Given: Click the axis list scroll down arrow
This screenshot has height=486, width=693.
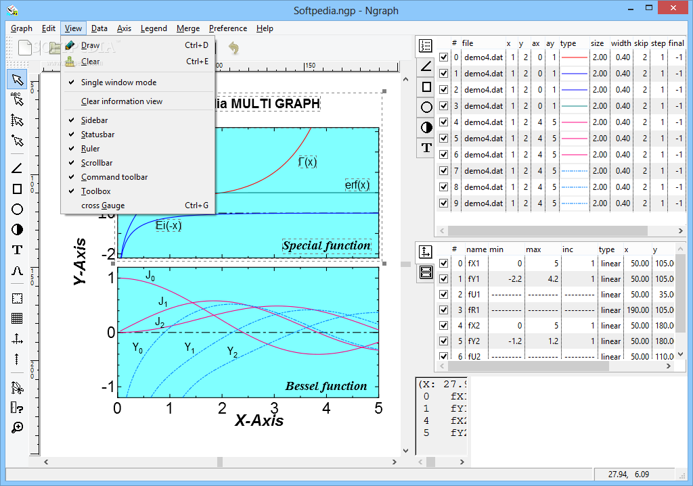Looking at the screenshot, I should 681,354.
